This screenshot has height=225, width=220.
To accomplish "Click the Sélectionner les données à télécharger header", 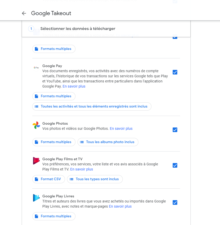I will [78, 29].
